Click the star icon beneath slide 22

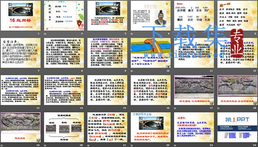pyautogui.click(x=132, y=145)
